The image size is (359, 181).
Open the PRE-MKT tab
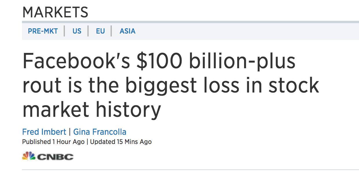(43, 31)
